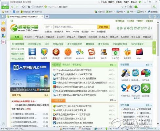160x131 pixels.
Task: Open the user avatar login icon
Action: [5, 5]
